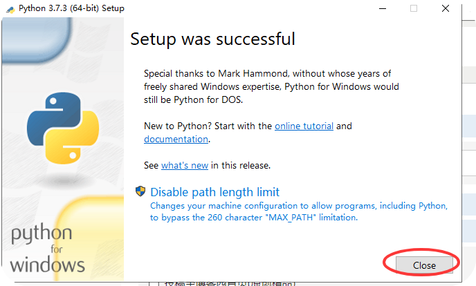This screenshot has width=476, height=286.
Task: Select Disable path length limit
Action: (214, 192)
